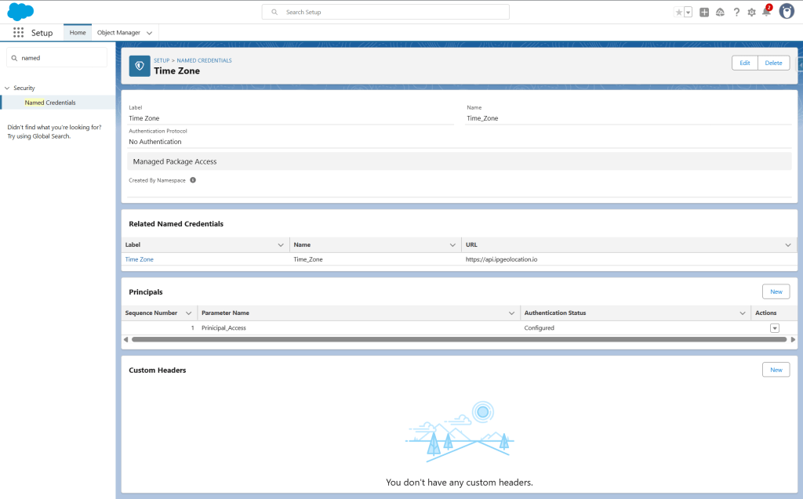Open the Object Manager tab dropdown chevron
Image resolution: width=803 pixels, height=499 pixels.
click(x=149, y=33)
